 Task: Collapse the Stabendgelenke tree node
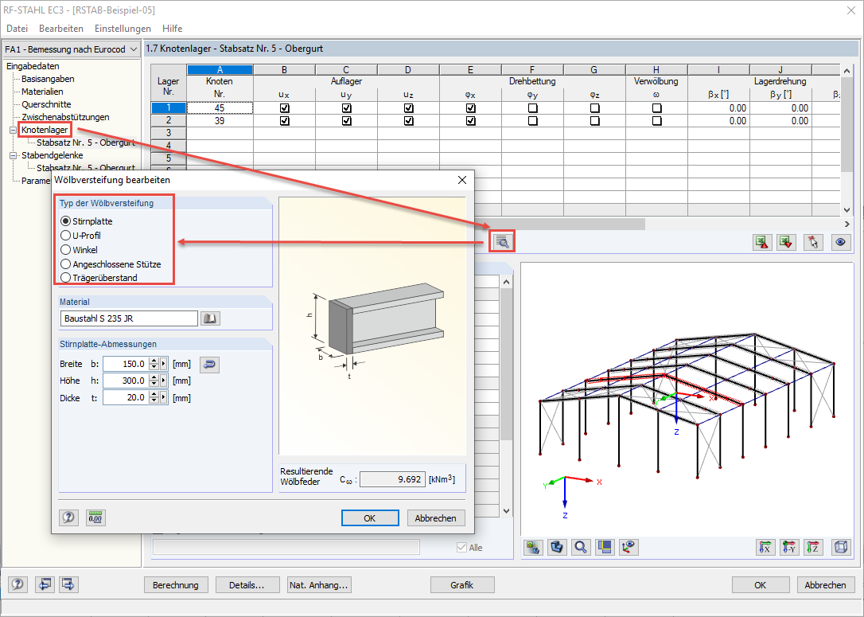point(13,155)
